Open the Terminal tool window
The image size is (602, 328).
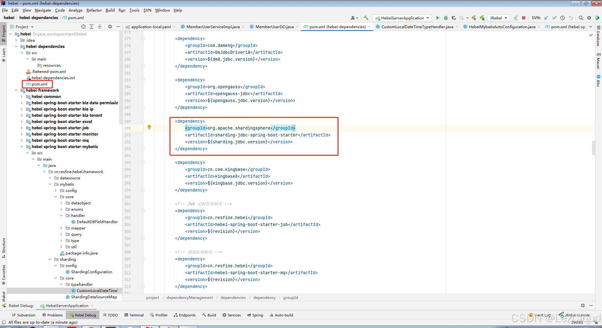click(134, 315)
